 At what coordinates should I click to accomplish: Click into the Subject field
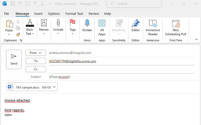(120, 77)
